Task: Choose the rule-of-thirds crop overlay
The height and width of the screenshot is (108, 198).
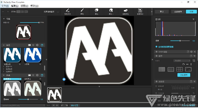Action: tap(171, 69)
